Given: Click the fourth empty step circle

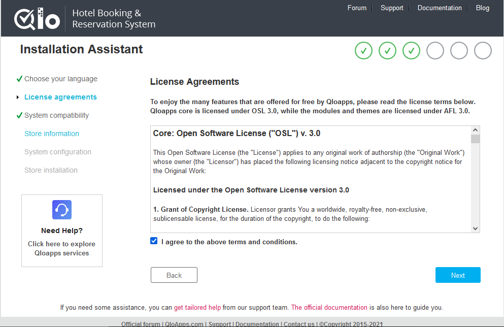Looking at the screenshot, I should pos(435,50).
